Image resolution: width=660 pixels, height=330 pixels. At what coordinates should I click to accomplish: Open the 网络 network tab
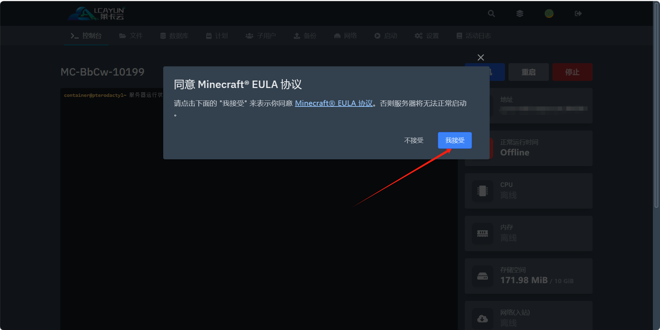click(345, 36)
